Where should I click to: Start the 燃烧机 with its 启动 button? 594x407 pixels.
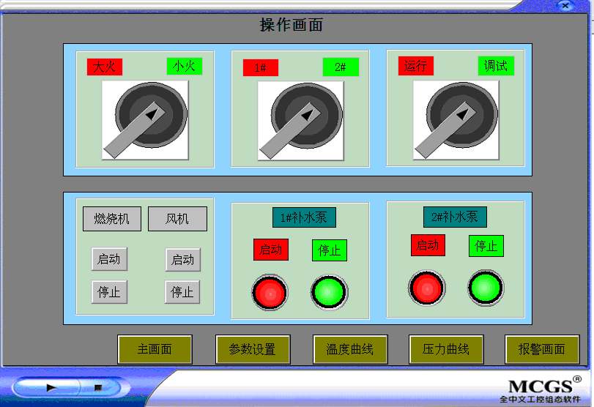pyautogui.click(x=109, y=259)
